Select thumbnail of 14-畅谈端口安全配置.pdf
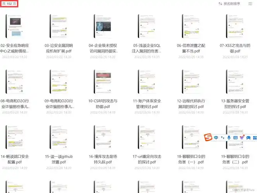Screen dimensions: 257x193 pyautogui.click(x=15, y=137)
